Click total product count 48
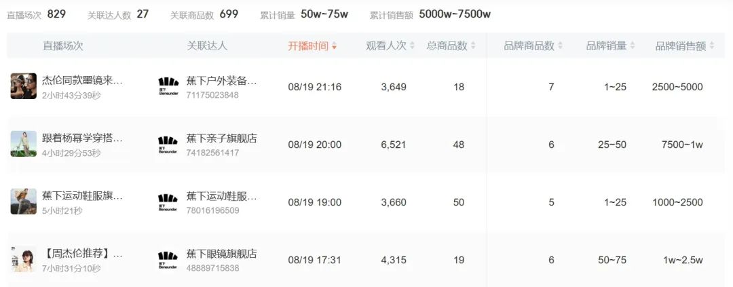 click(459, 145)
